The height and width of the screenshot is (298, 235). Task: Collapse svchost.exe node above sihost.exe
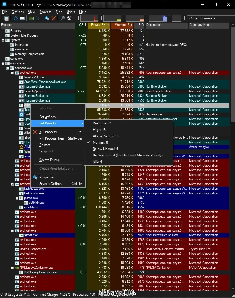pyautogui.click(x=12, y=230)
